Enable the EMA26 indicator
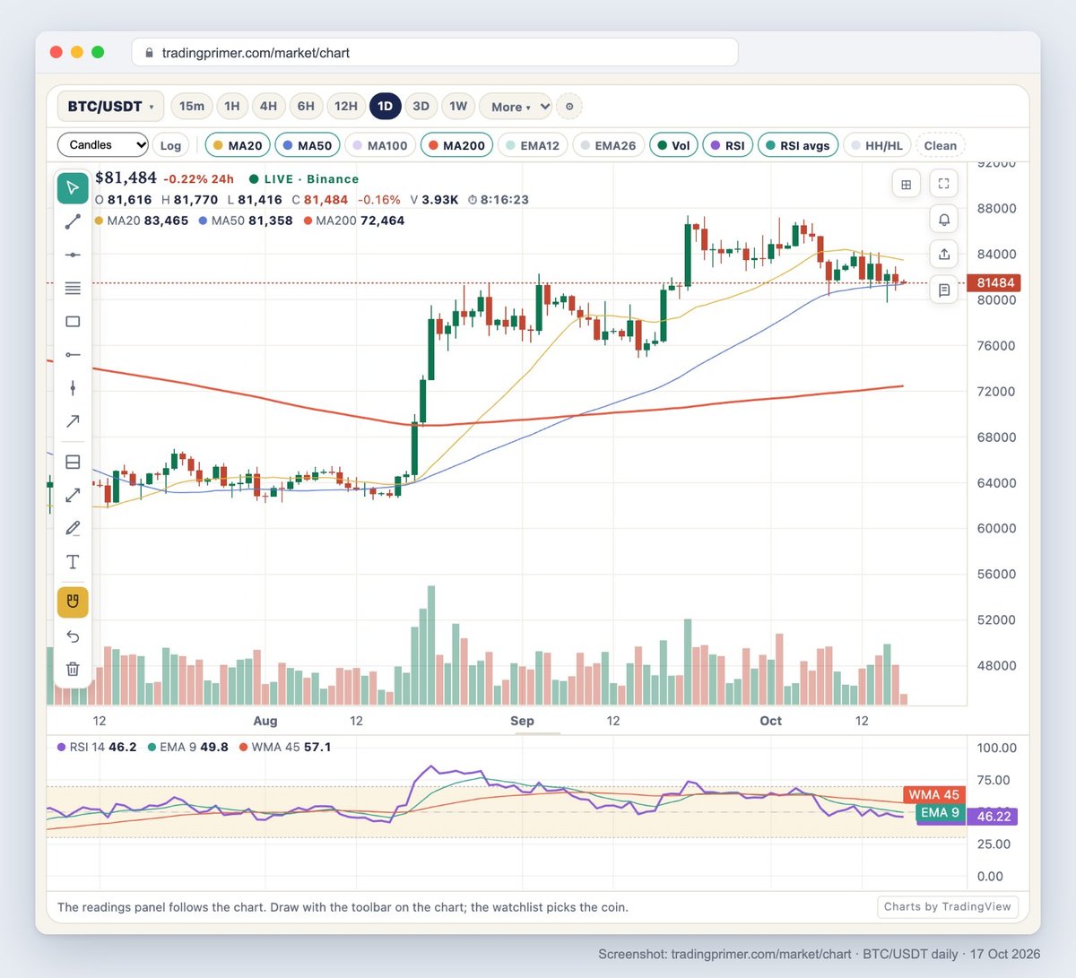The image size is (1076, 978). coord(608,145)
